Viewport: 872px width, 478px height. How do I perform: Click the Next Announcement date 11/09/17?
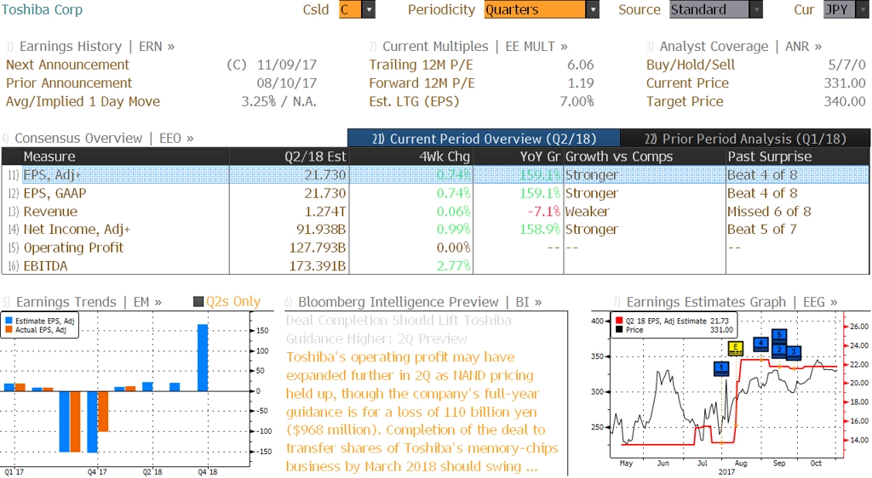tap(286, 65)
